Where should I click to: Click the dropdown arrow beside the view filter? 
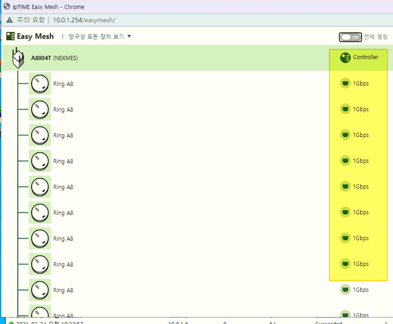click(x=129, y=37)
